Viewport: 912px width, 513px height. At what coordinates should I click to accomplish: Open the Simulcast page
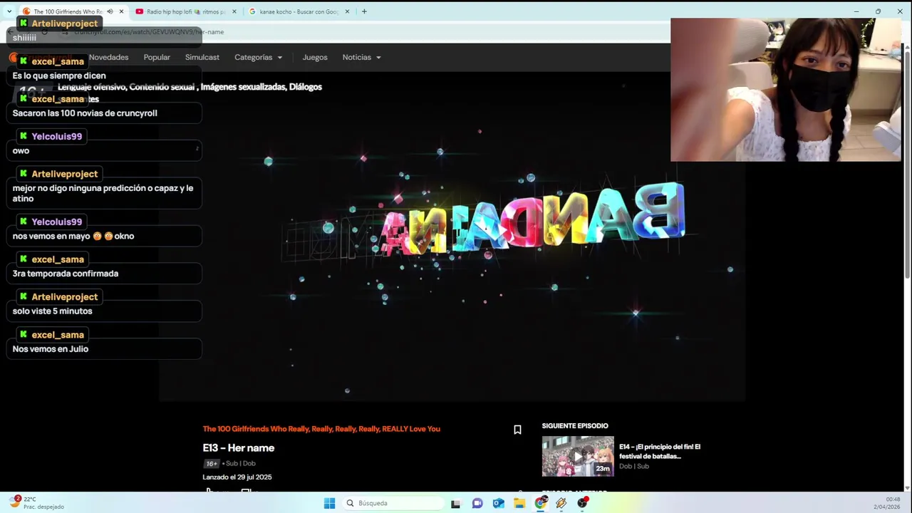click(x=202, y=57)
